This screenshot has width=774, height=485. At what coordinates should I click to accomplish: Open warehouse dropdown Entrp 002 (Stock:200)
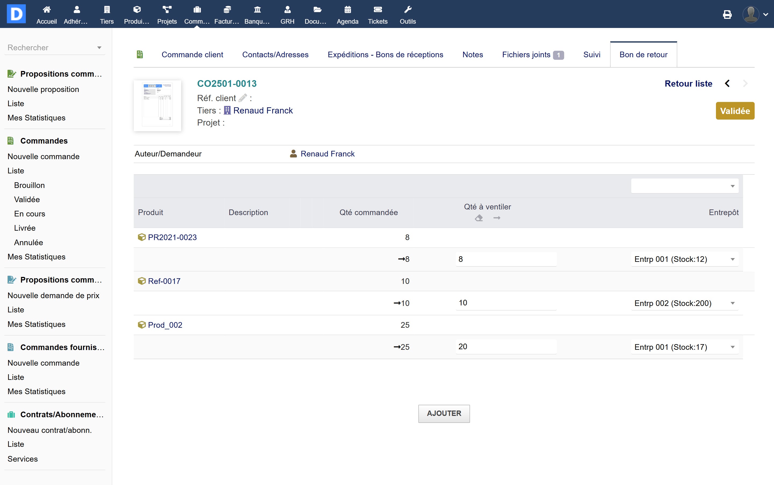[x=684, y=303]
